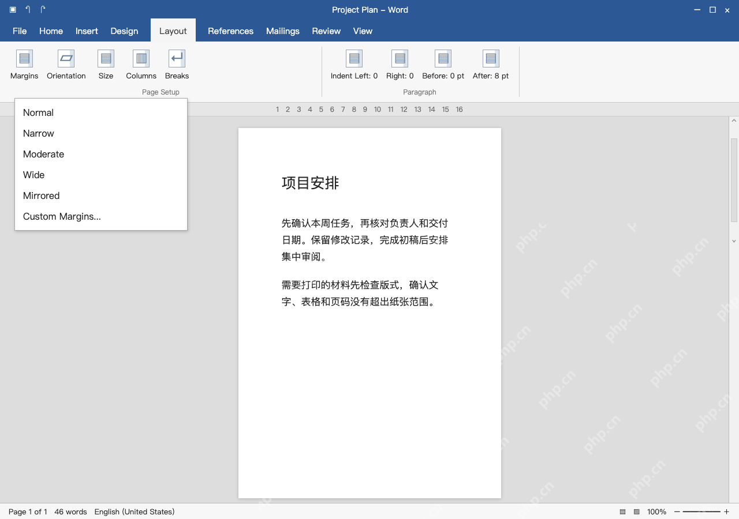Switch to print layout view in status bar
Image resolution: width=739 pixels, height=519 pixels.
623,512
